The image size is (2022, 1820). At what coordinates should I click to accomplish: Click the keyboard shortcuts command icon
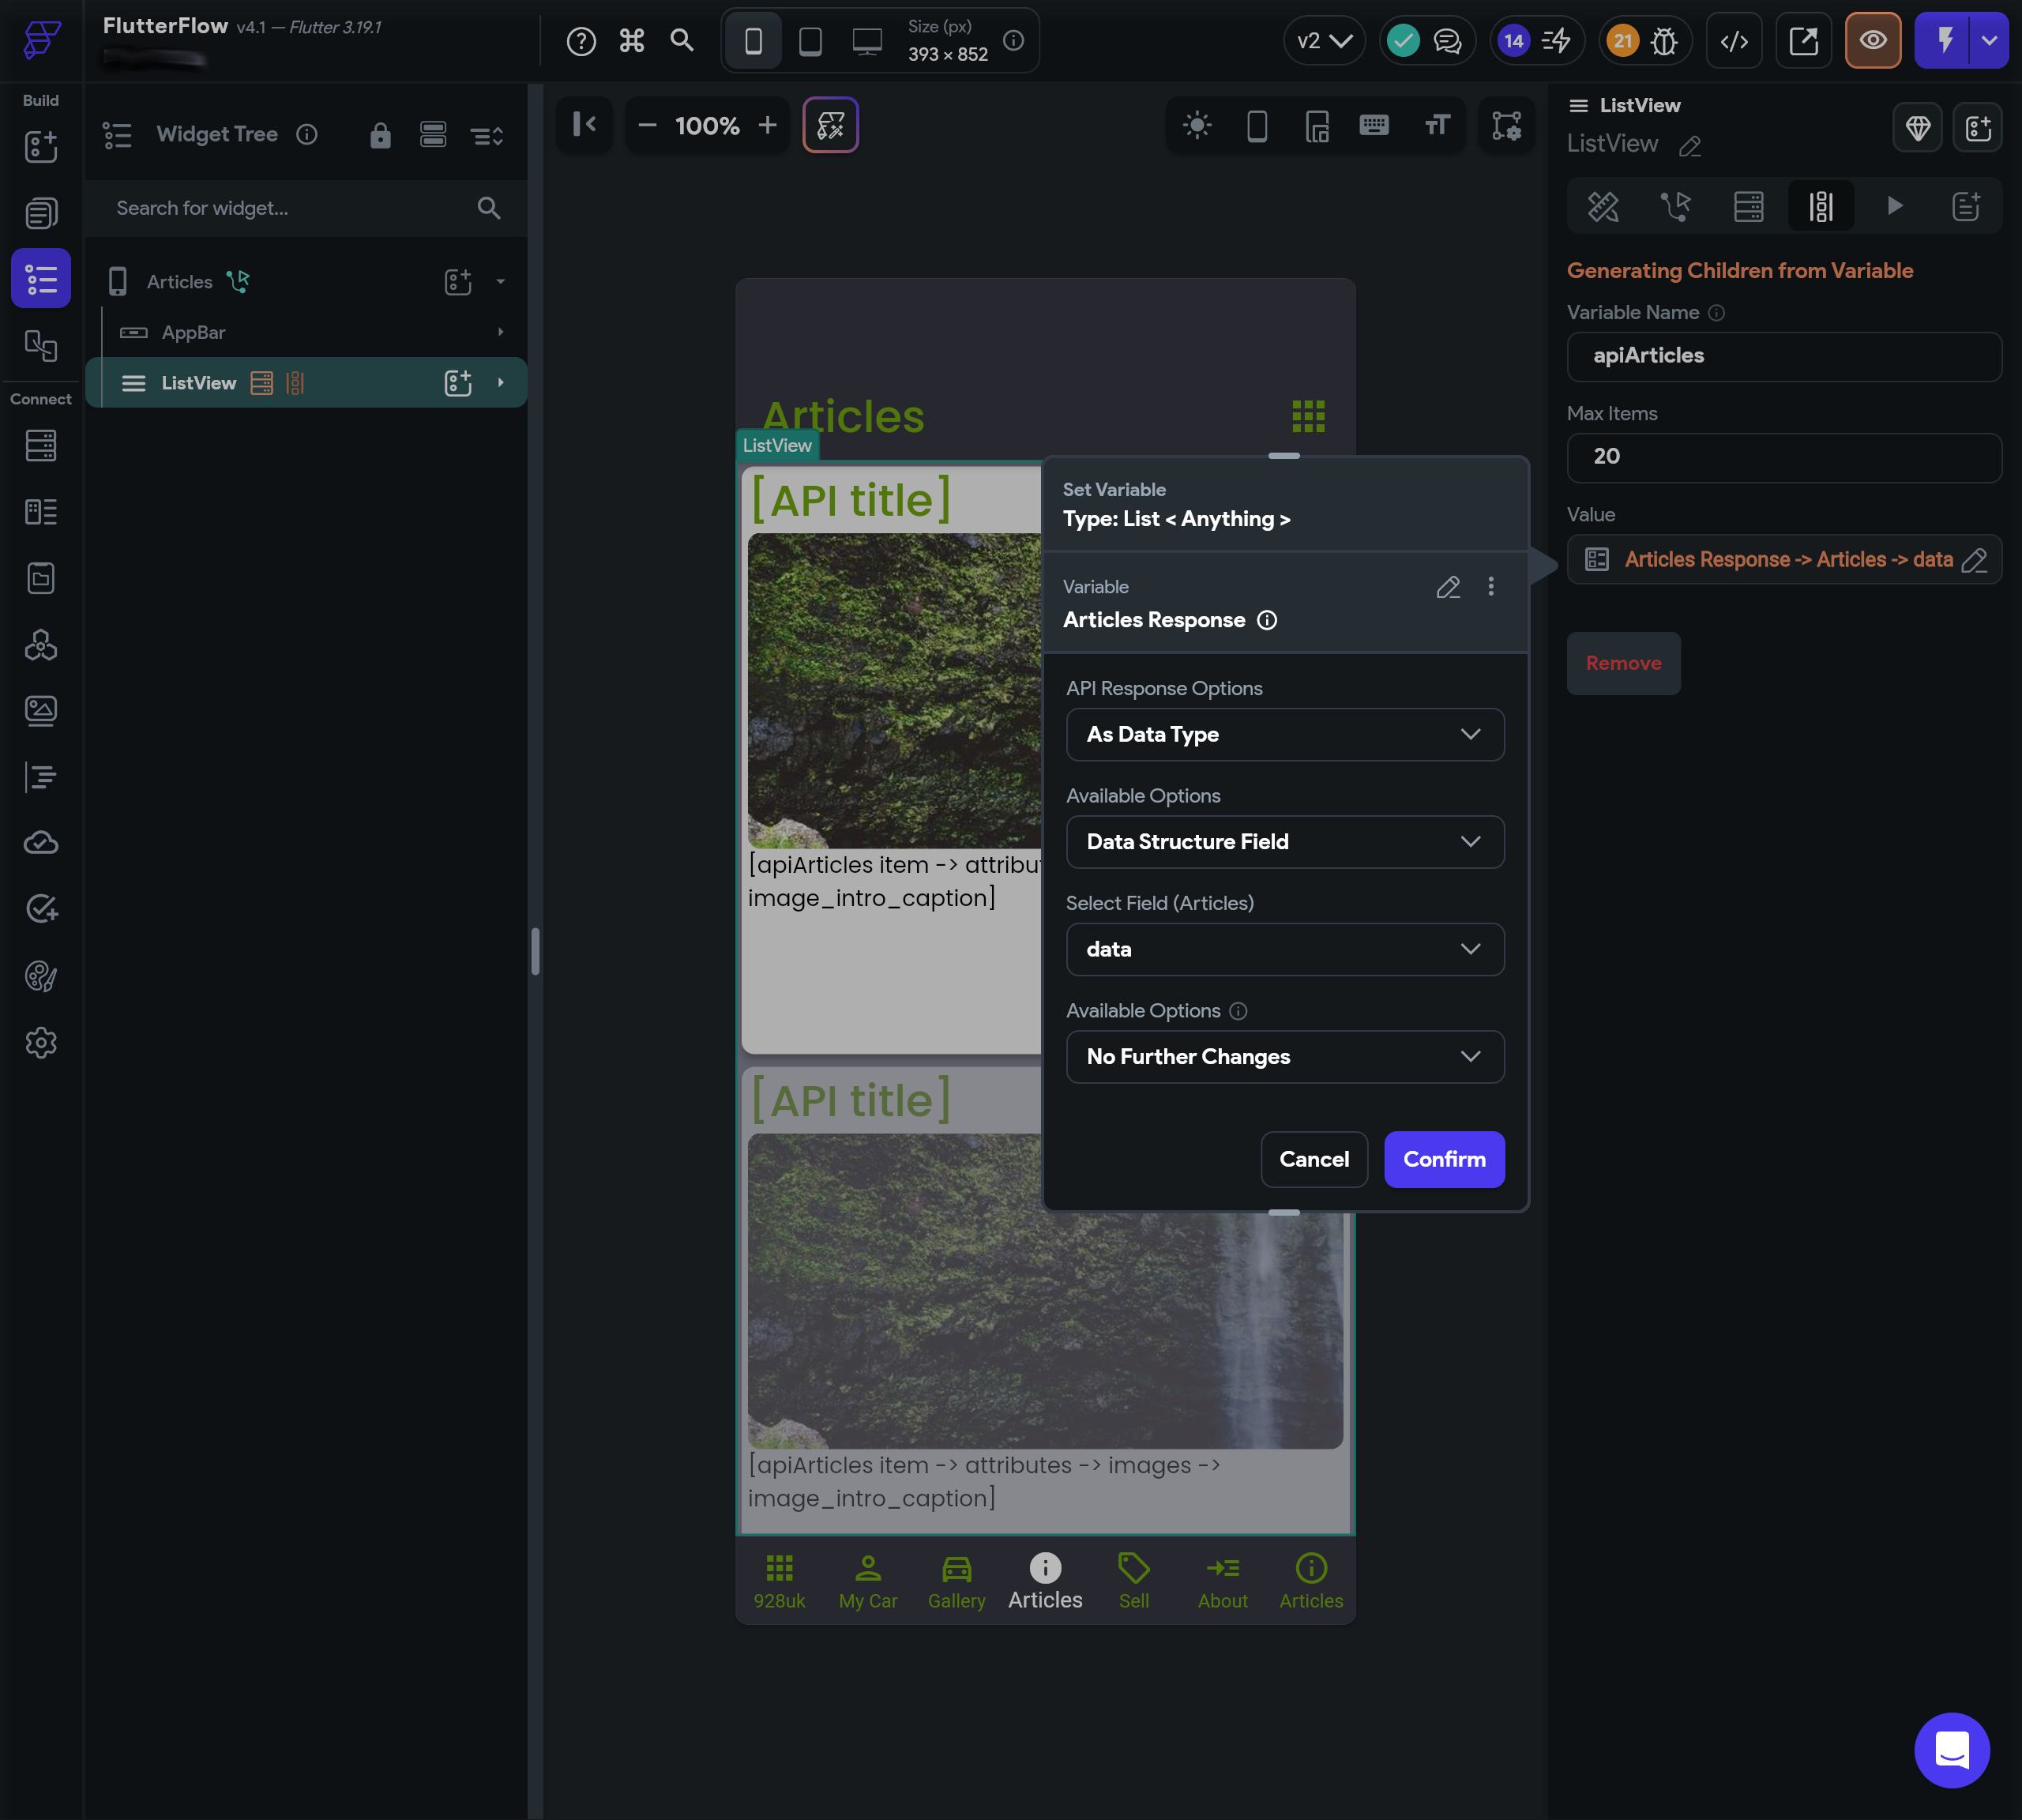632,41
